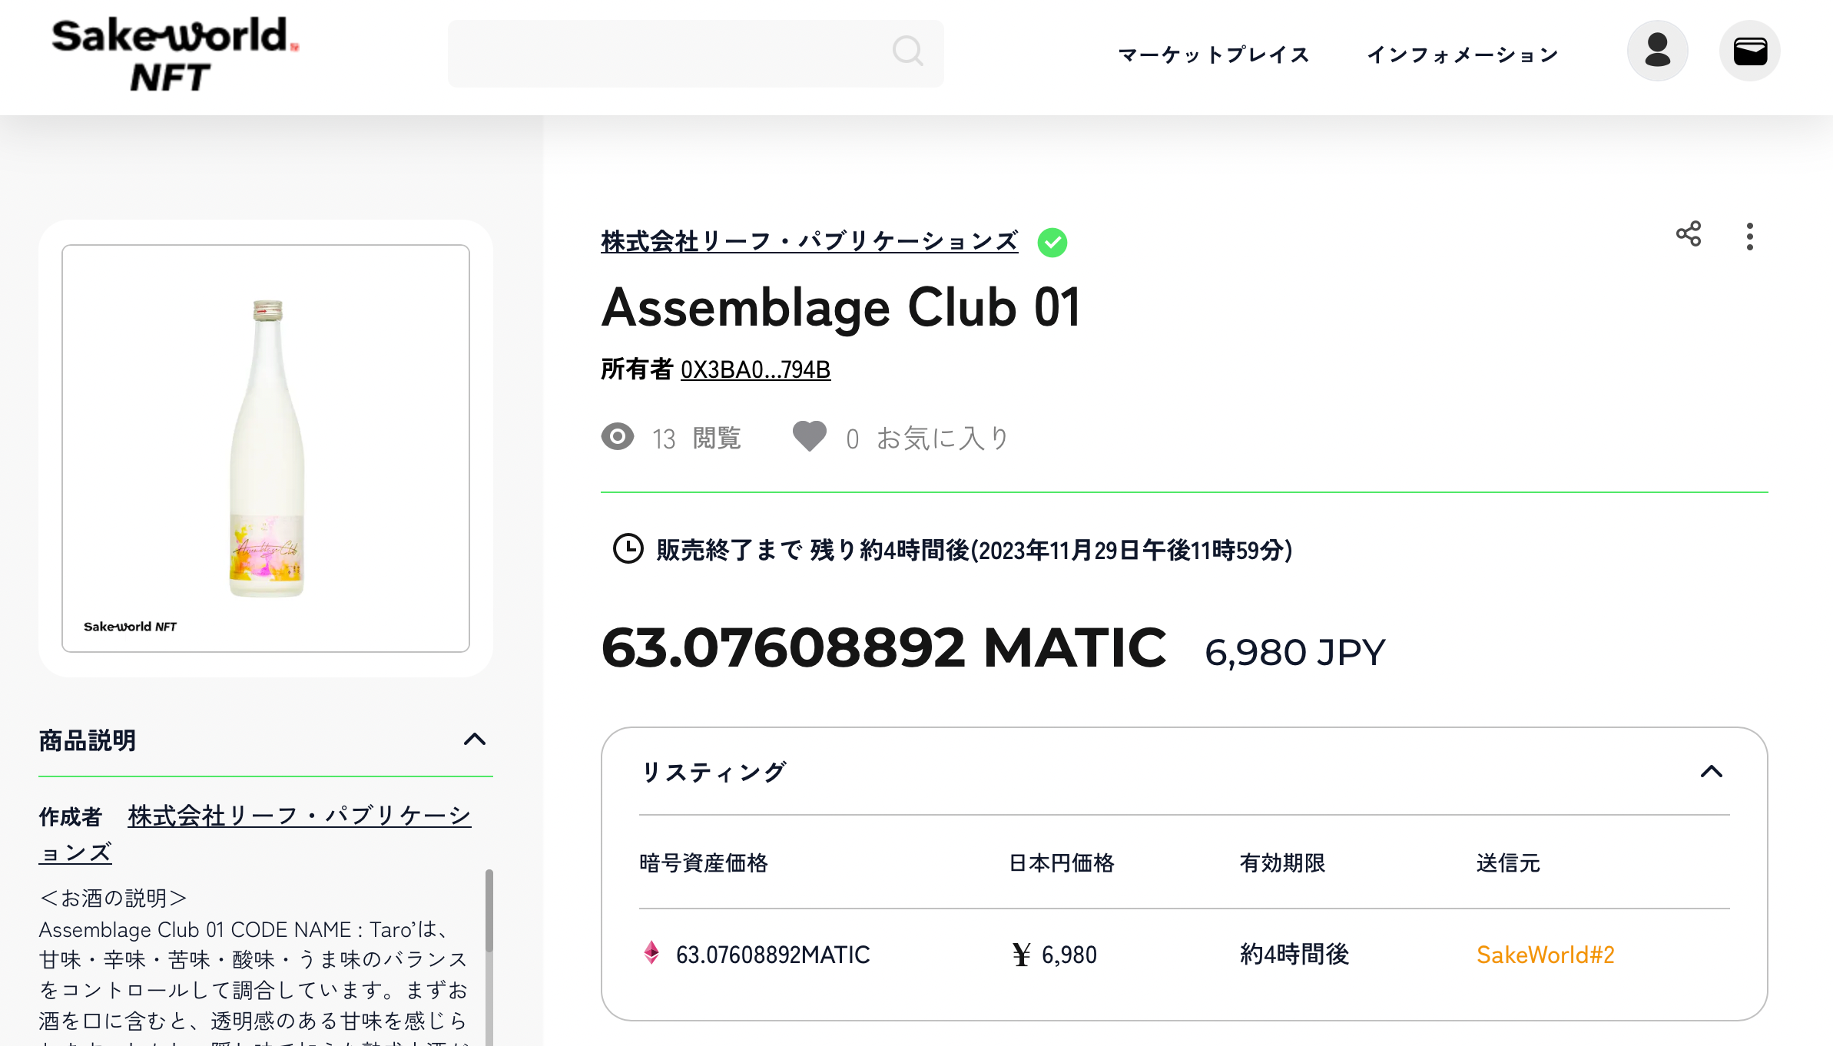
Task: Open the マーケットプレイス menu
Action: tap(1213, 55)
